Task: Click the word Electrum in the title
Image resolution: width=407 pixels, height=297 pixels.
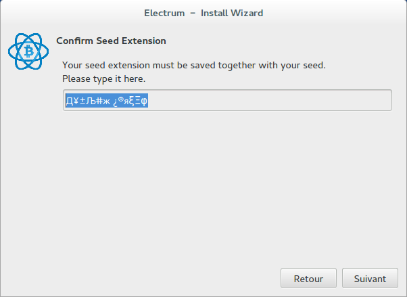Action: click(164, 13)
